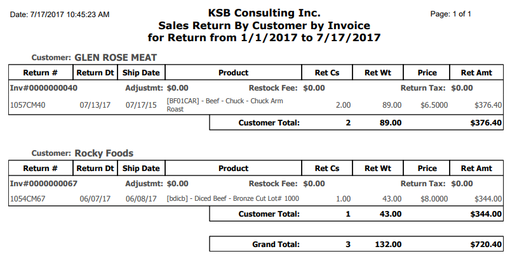510x261 pixels.
Task: Click the KSB Consulting Inc. report title
Action: (x=264, y=13)
